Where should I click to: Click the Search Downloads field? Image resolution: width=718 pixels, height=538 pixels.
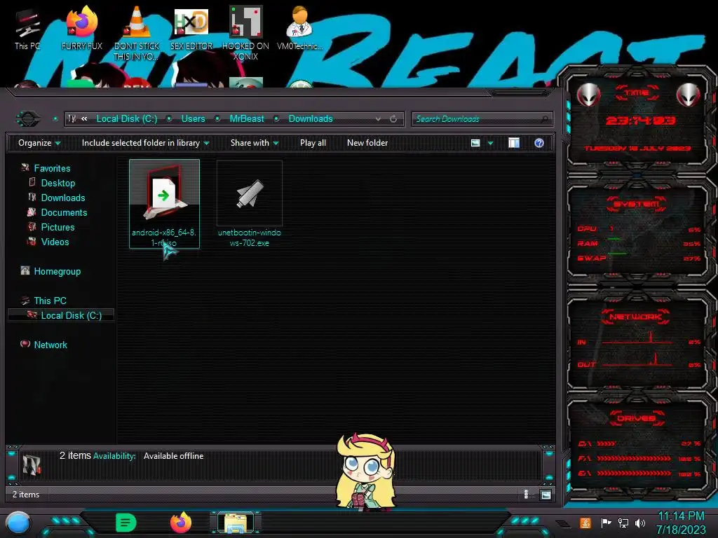coord(482,119)
